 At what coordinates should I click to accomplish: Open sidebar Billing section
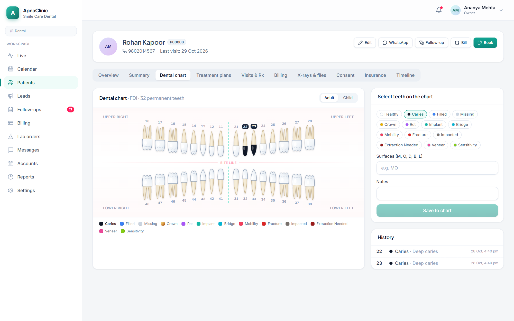tap(41, 123)
